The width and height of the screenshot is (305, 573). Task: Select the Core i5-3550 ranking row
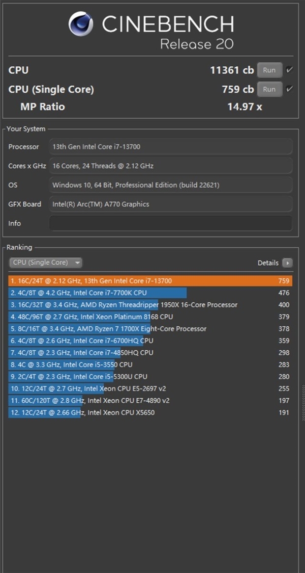point(150,364)
